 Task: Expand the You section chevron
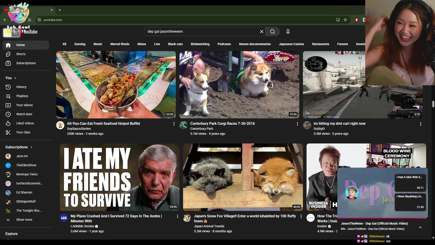coord(15,78)
